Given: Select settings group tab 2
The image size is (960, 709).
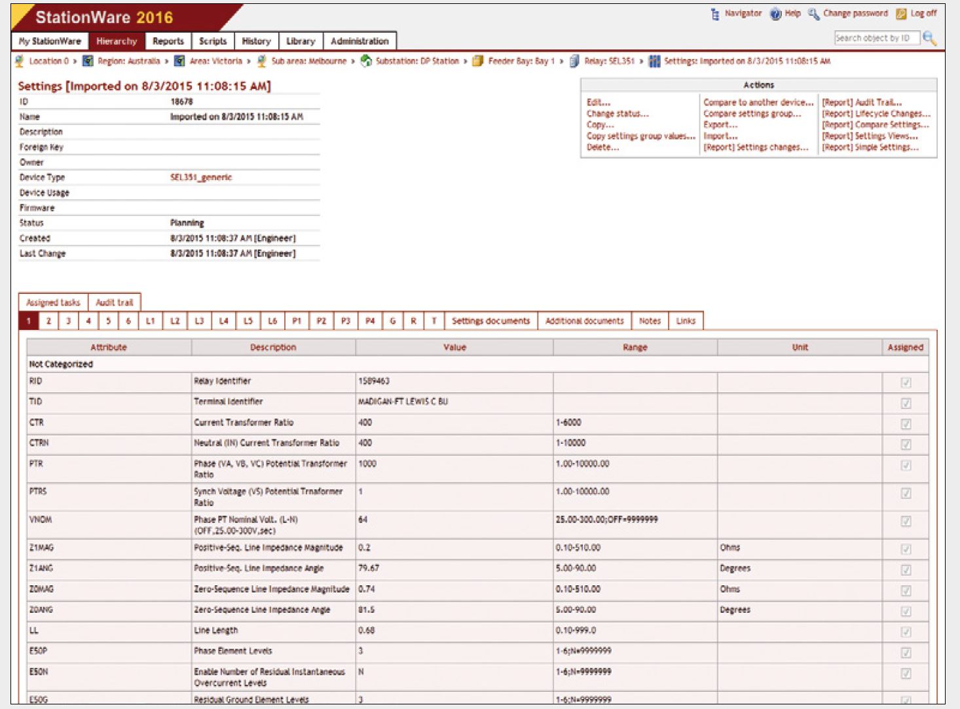Looking at the screenshot, I should point(48,321).
